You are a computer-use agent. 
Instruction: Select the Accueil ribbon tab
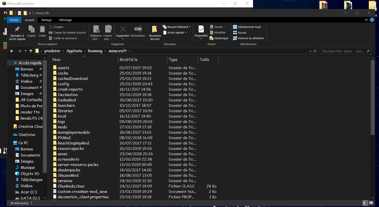[x=30, y=20]
